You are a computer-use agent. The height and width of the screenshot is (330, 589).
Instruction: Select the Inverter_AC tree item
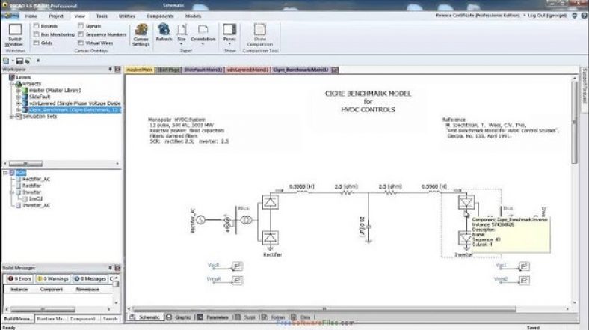[36, 205]
